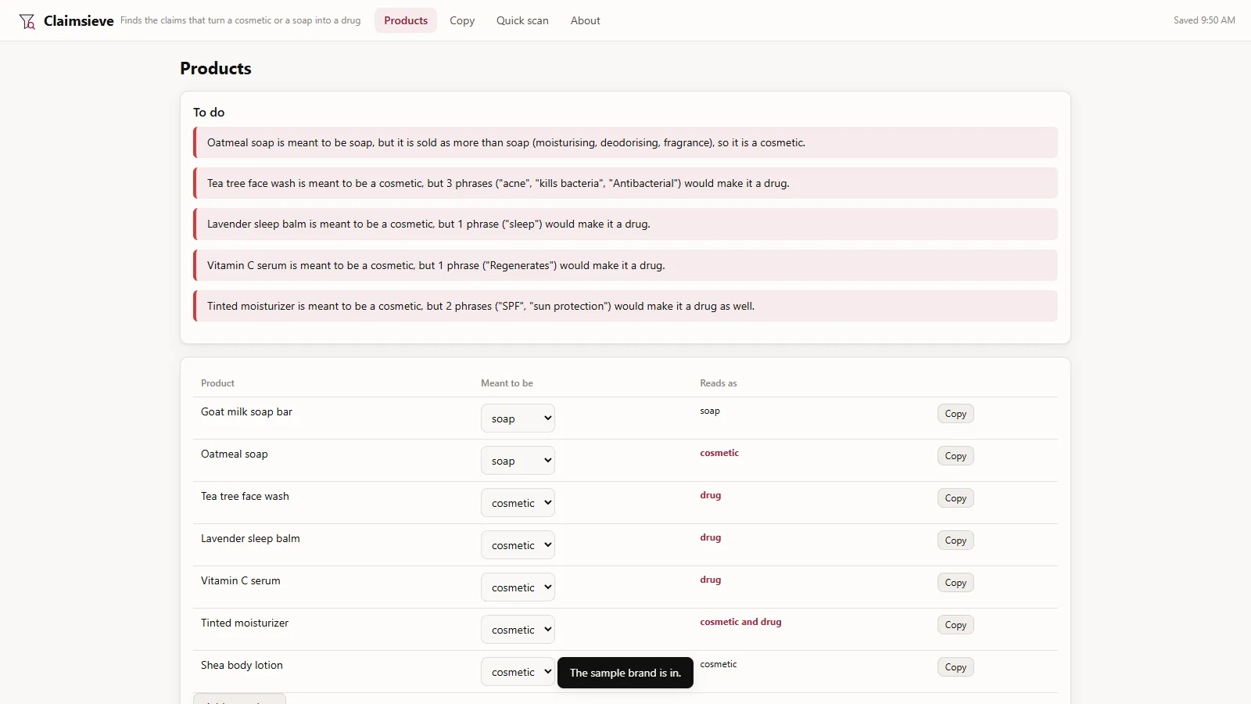Select the Tea tree face wash to-do warning

(x=625, y=183)
